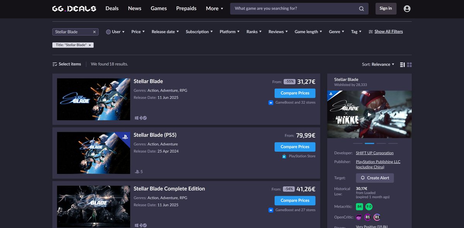The image size is (464, 228).
Task: Compare Prices for Stellar Blade Complete Edition
Action: coord(295,201)
